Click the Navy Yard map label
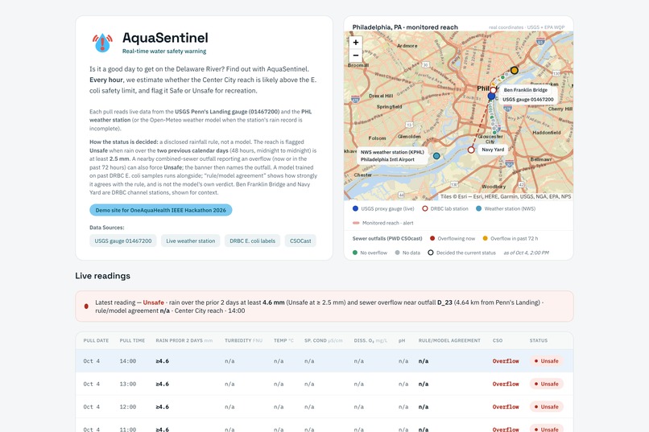The width and height of the screenshot is (649, 432). 493,150
